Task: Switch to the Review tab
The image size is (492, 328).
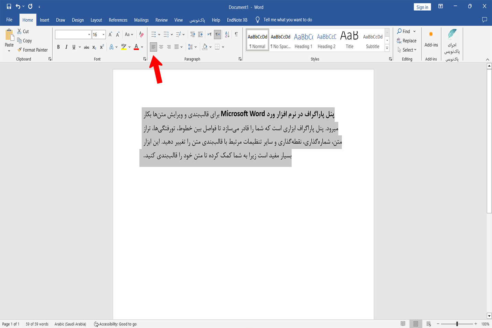Action: [x=161, y=20]
